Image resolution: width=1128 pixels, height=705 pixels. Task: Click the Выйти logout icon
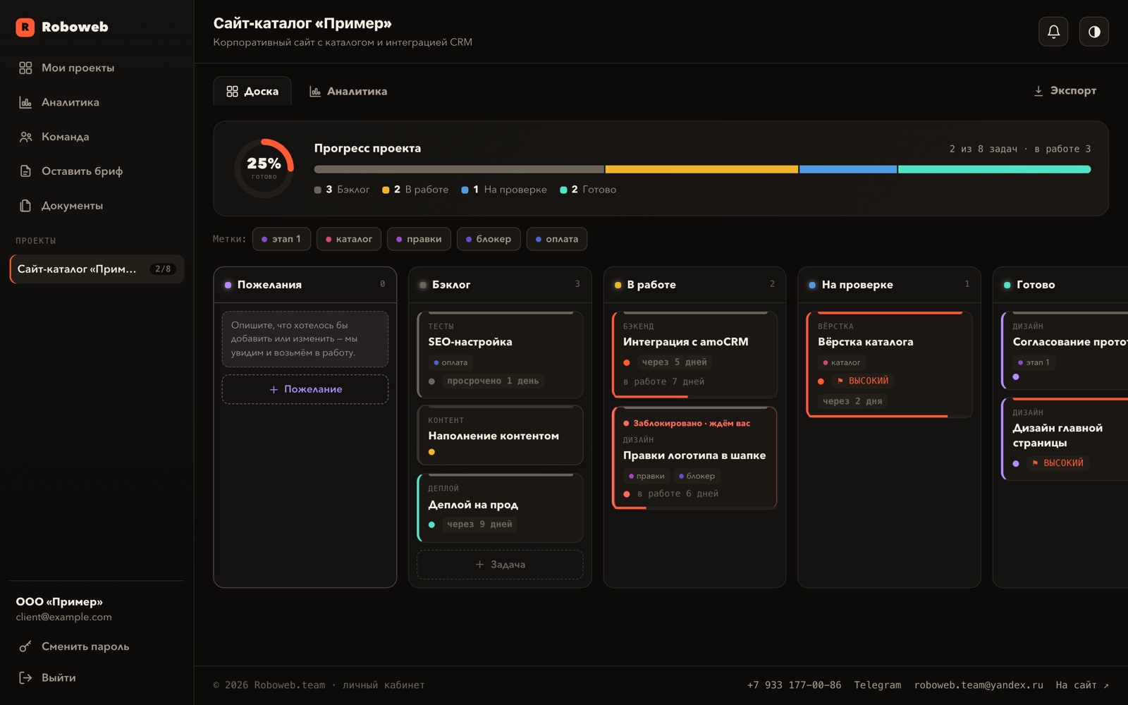(x=25, y=678)
